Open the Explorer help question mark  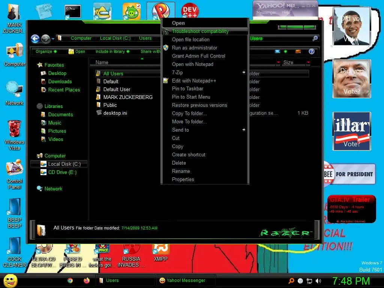tap(312, 51)
